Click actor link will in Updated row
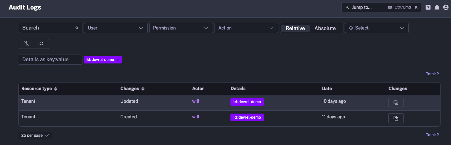The width and height of the screenshot is (451, 145). point(196,101)
